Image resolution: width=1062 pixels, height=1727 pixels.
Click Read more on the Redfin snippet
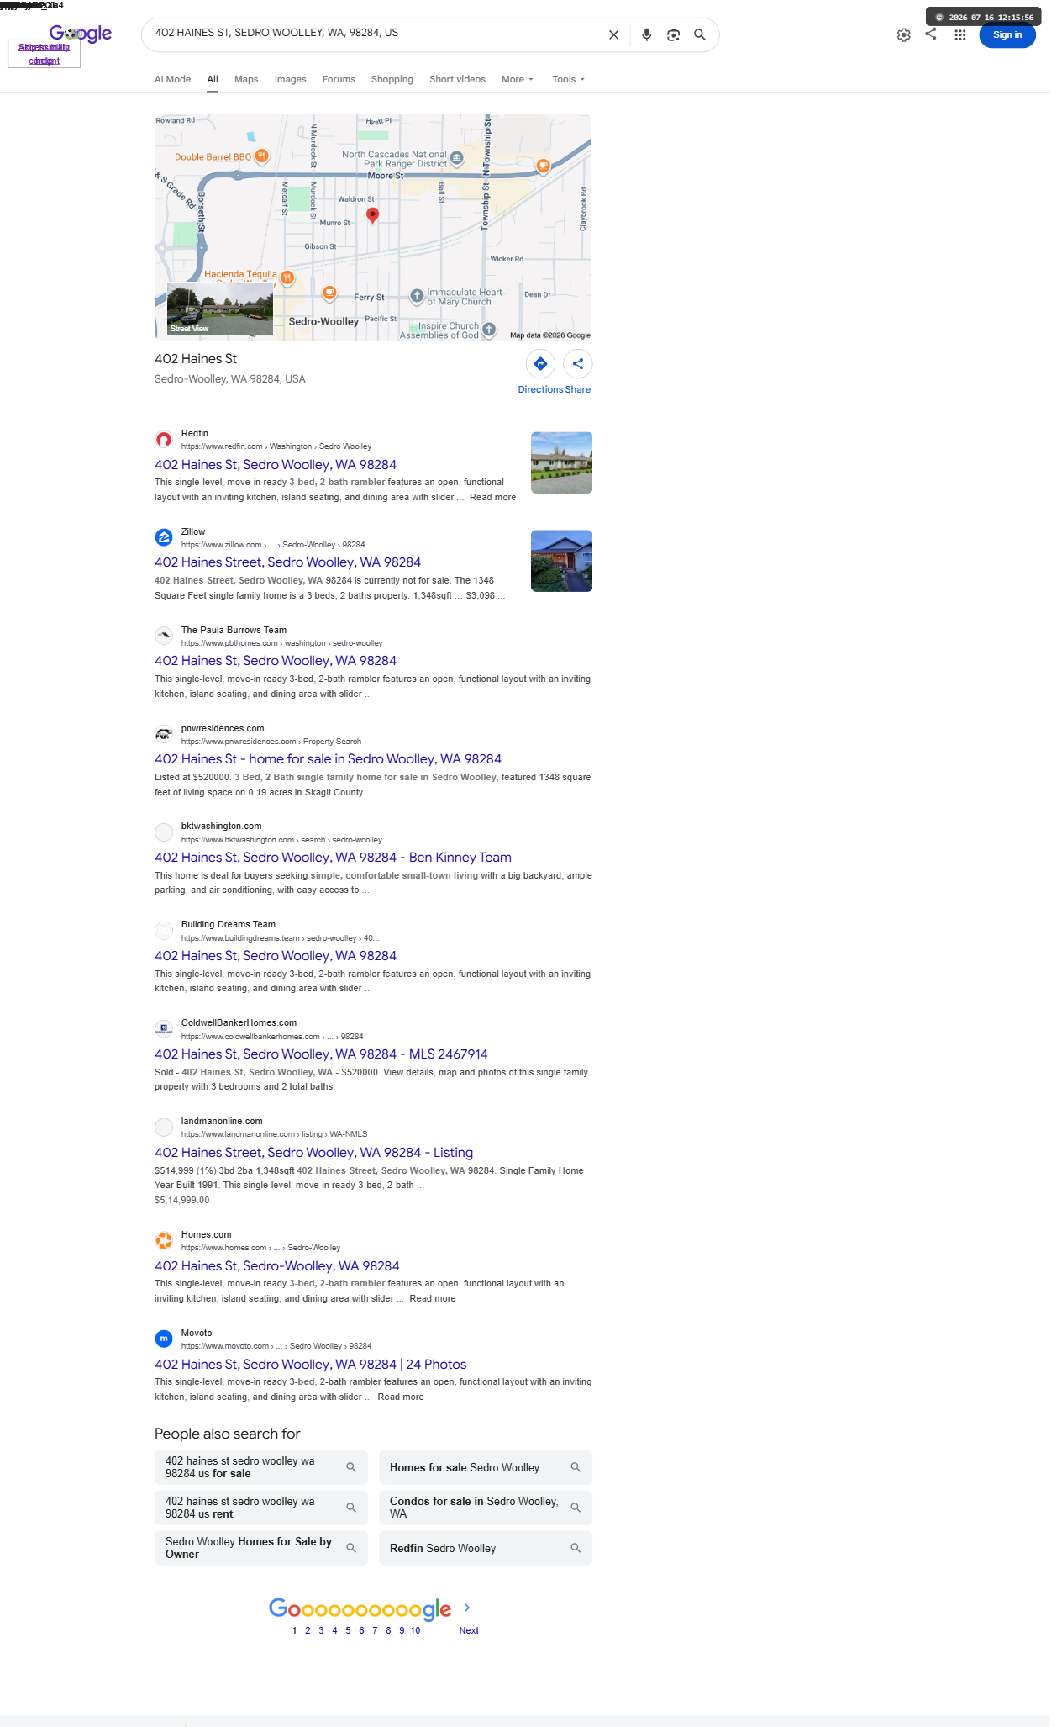coord(493,498)
